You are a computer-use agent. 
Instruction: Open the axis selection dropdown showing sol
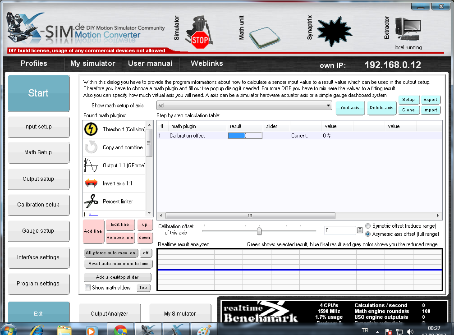[244, 106]
